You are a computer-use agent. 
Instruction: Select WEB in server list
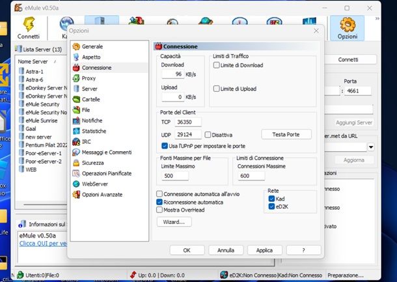31,169
